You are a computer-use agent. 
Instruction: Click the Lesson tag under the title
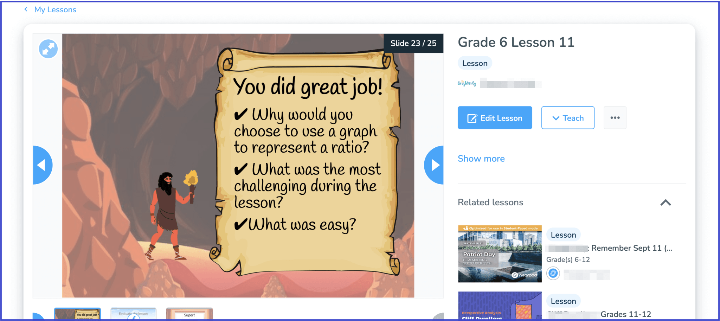(x=475, y=63)
